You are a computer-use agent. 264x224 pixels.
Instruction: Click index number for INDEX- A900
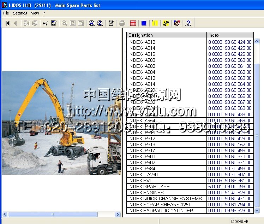(x=230, y=60)
